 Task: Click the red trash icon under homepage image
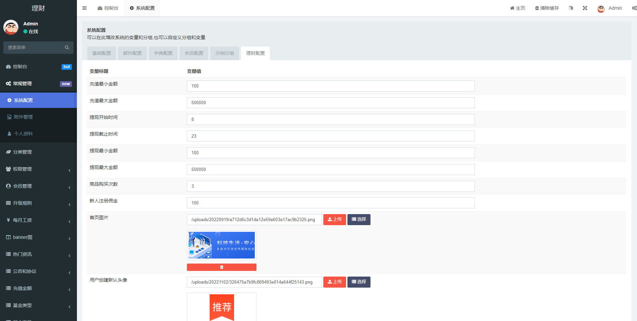[x=221, y=267]
